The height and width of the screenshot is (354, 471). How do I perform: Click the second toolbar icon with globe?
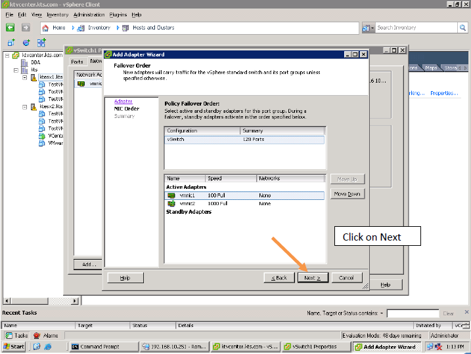click(26, 43)
